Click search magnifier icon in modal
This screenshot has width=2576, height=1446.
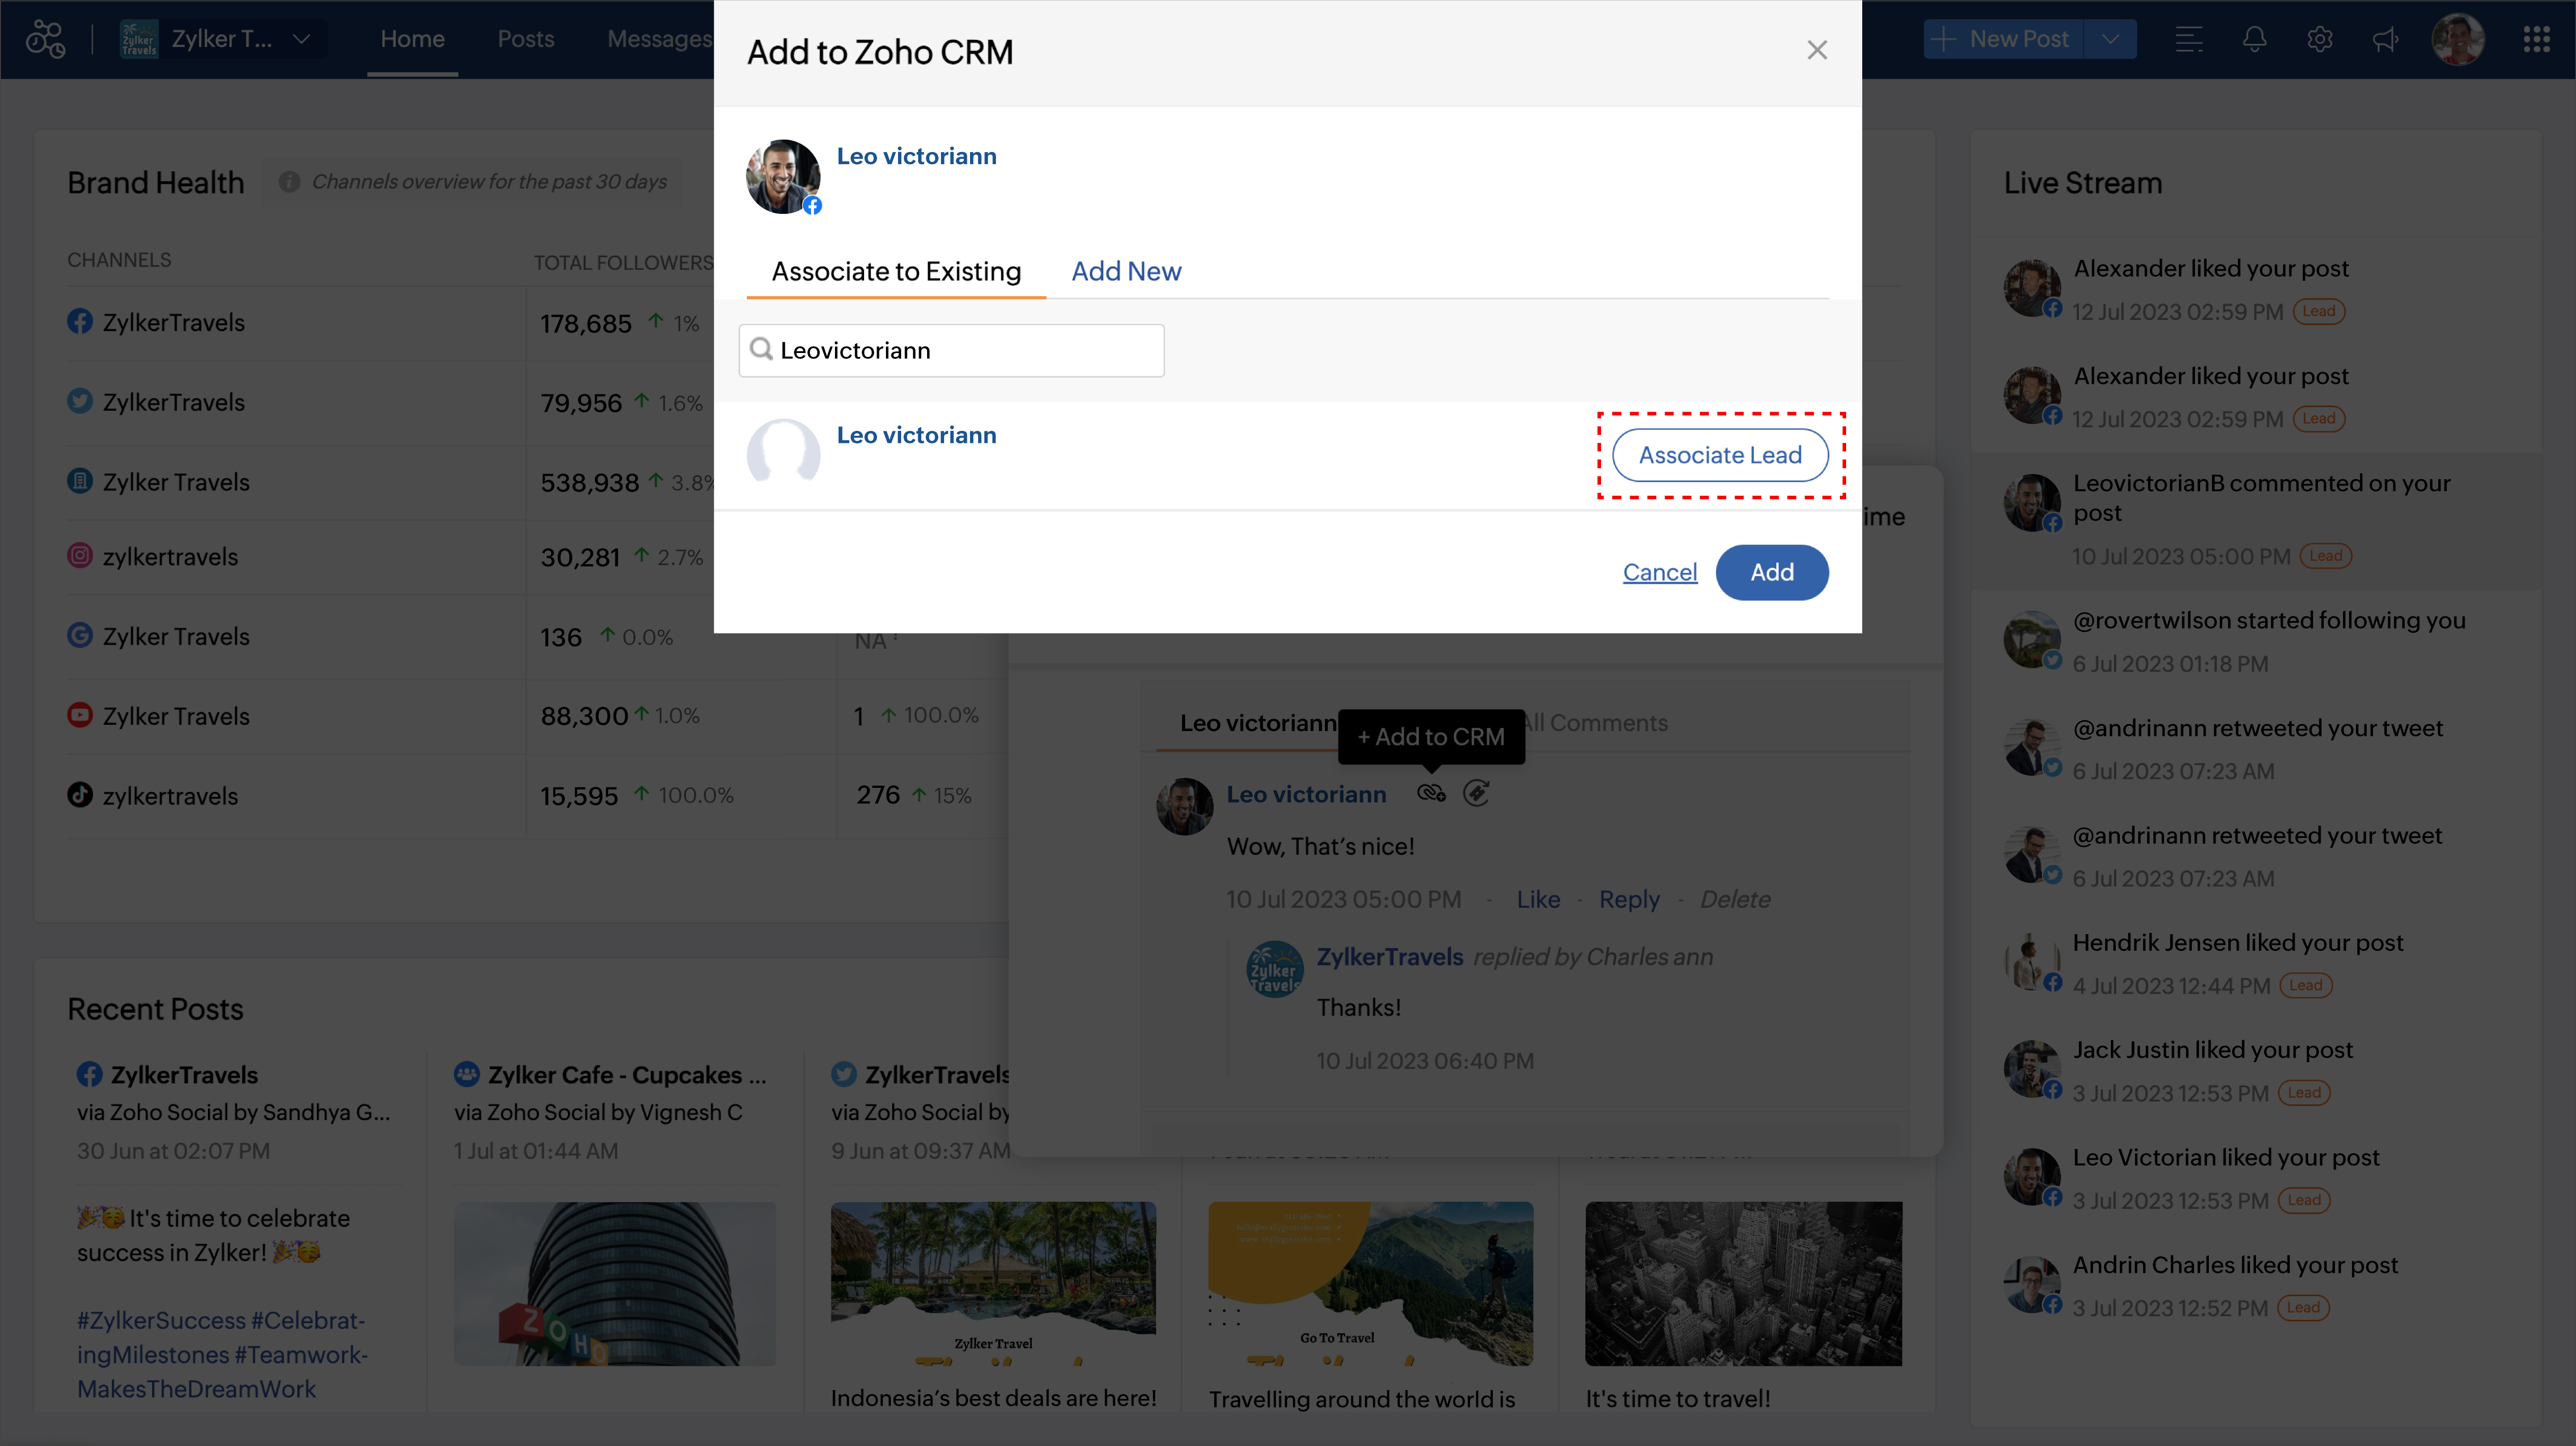[x=762, y=349]
